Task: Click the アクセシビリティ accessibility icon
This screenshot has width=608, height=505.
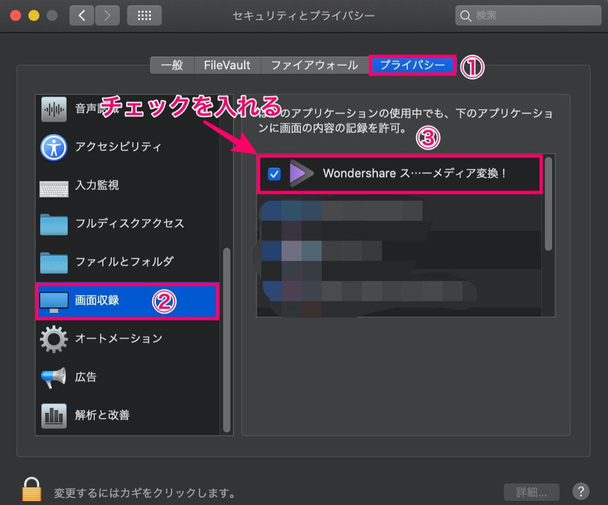Action: [x=54, y=147]
